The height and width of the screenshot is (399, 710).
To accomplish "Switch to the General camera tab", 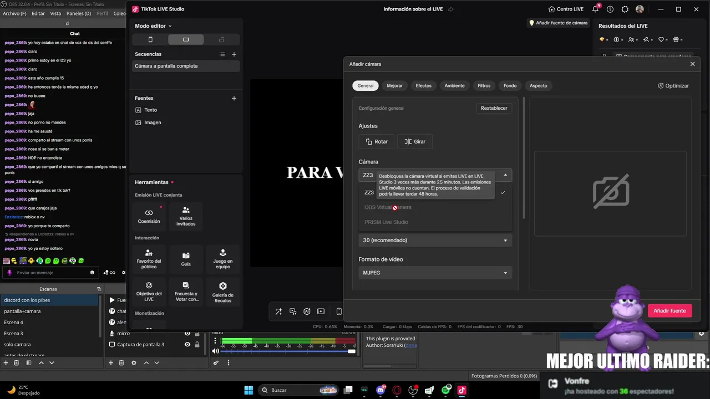I will pyautogui.click(x=366, y=86).
